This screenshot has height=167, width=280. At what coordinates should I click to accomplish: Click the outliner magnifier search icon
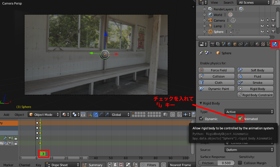pos(275,3)
